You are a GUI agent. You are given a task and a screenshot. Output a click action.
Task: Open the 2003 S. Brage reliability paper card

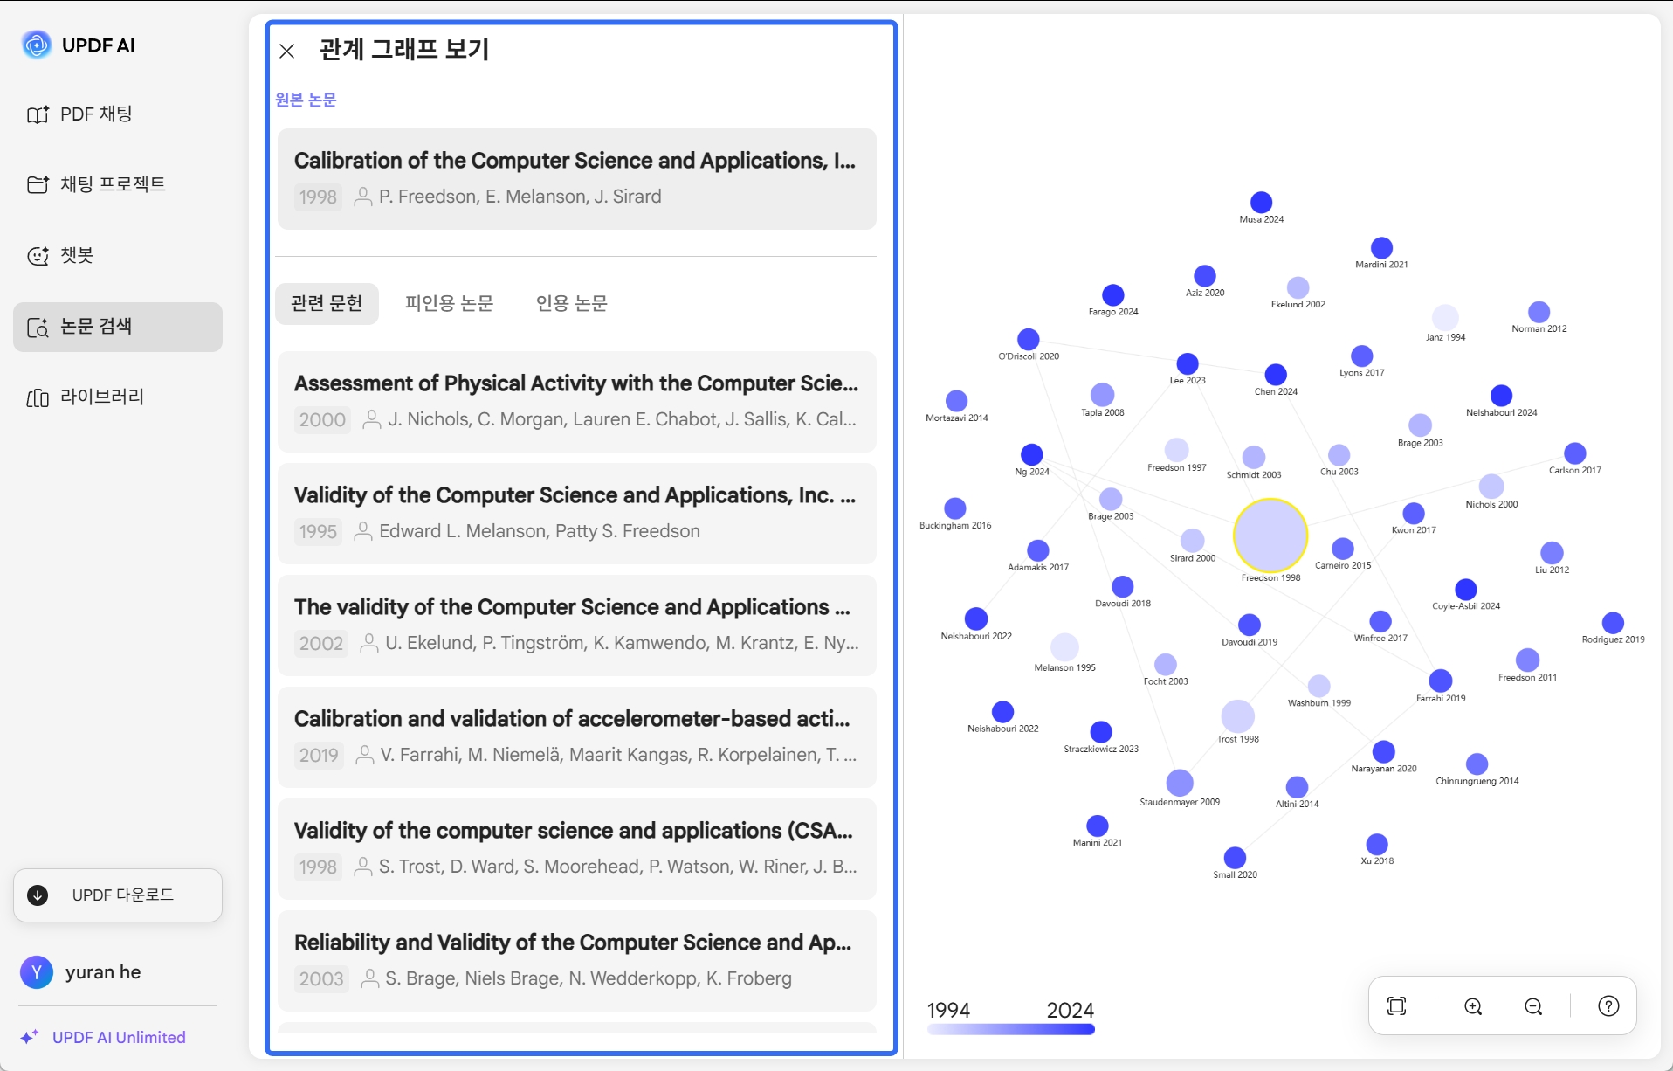tap(576, 961)
